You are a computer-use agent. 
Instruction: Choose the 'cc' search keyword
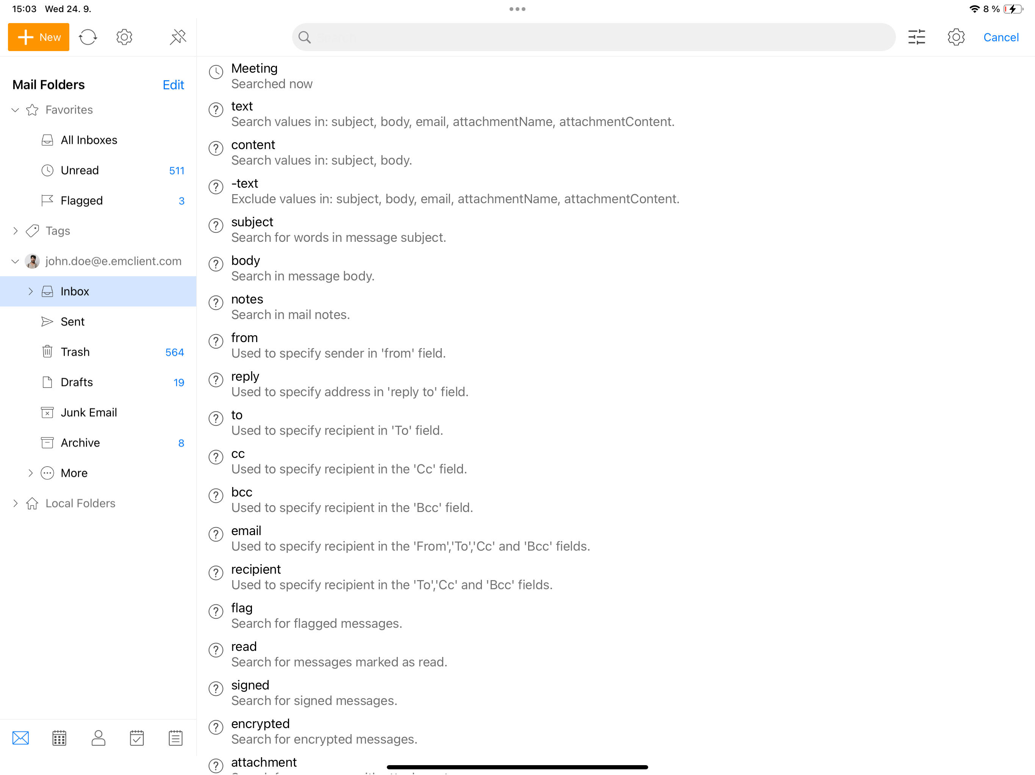(x=616, y=461)
